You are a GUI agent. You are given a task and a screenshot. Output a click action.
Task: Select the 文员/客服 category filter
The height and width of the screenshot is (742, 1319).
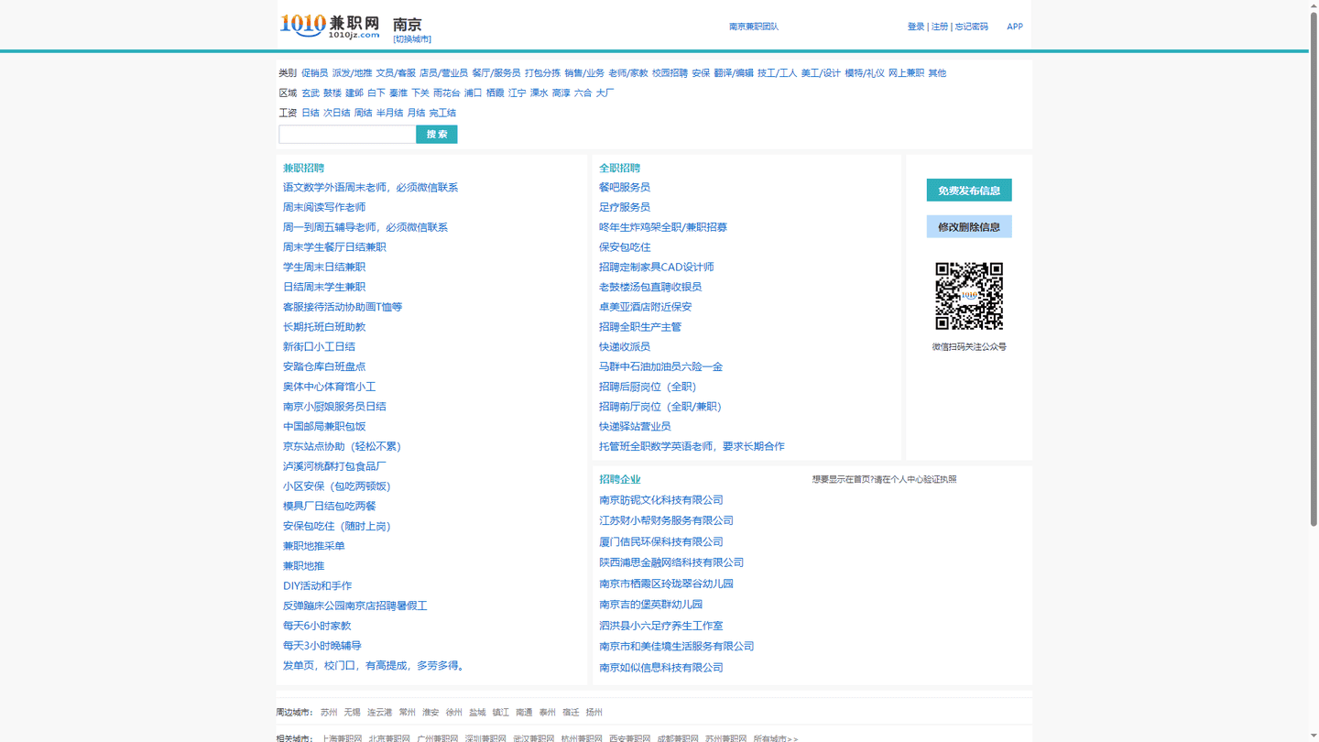[x=396, y=73]
